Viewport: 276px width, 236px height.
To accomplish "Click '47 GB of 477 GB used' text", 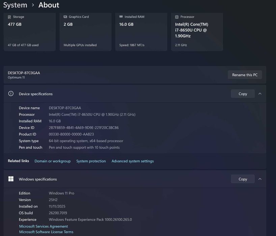I will (x=23, y=45).
